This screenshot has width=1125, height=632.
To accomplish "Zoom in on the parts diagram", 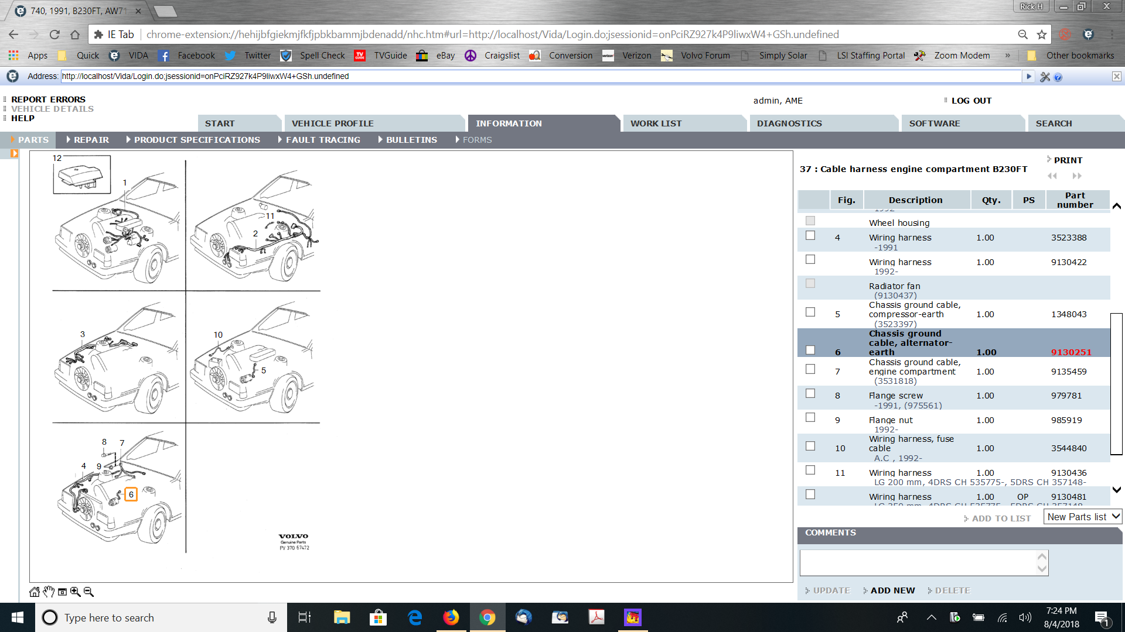I will click(75, 592).
